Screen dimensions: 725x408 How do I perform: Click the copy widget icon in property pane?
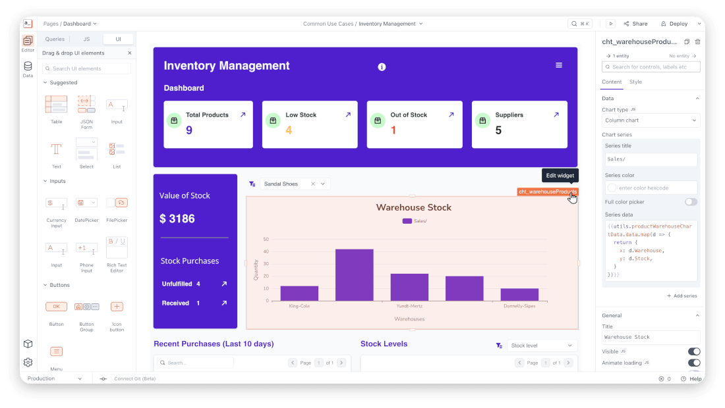click(687, 41)
